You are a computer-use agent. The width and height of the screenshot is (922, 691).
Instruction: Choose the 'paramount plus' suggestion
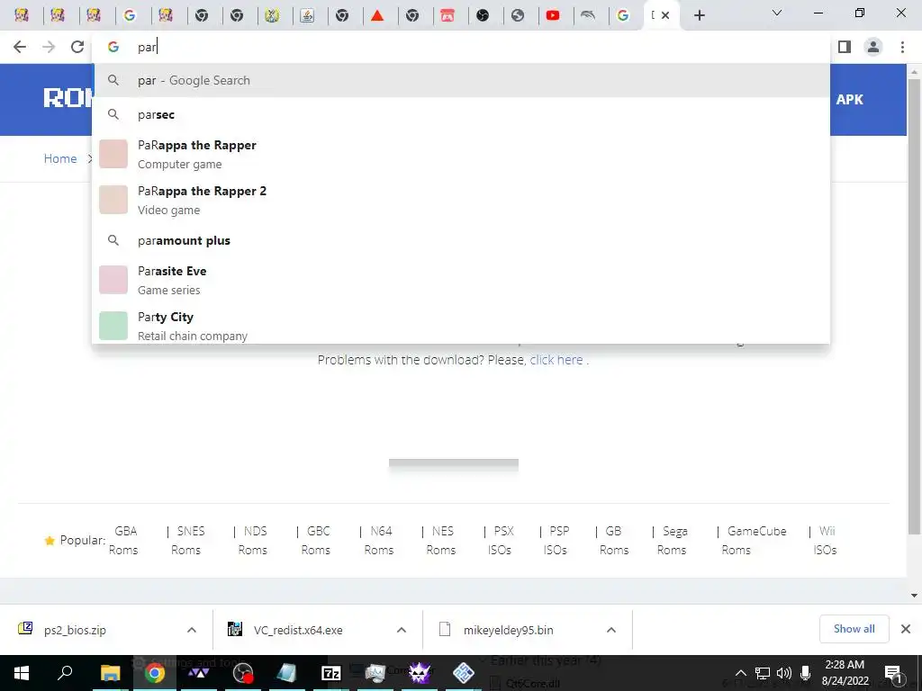(461, 240)
